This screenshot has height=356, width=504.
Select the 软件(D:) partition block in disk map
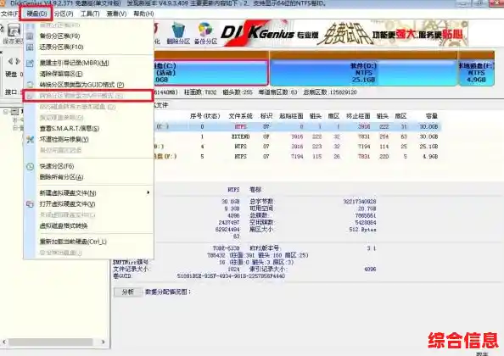pos(363,73)
